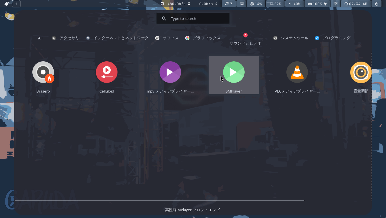The image size is (386, 218).
Task: Open the pending updates indicator showing 7
Action: point(229,4)
